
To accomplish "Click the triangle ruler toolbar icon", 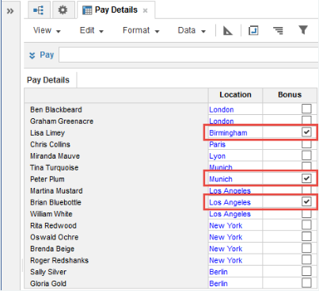I will click(x=228, y=31).
